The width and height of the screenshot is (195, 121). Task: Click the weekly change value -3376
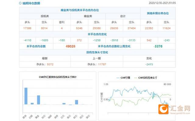point(158,46)
